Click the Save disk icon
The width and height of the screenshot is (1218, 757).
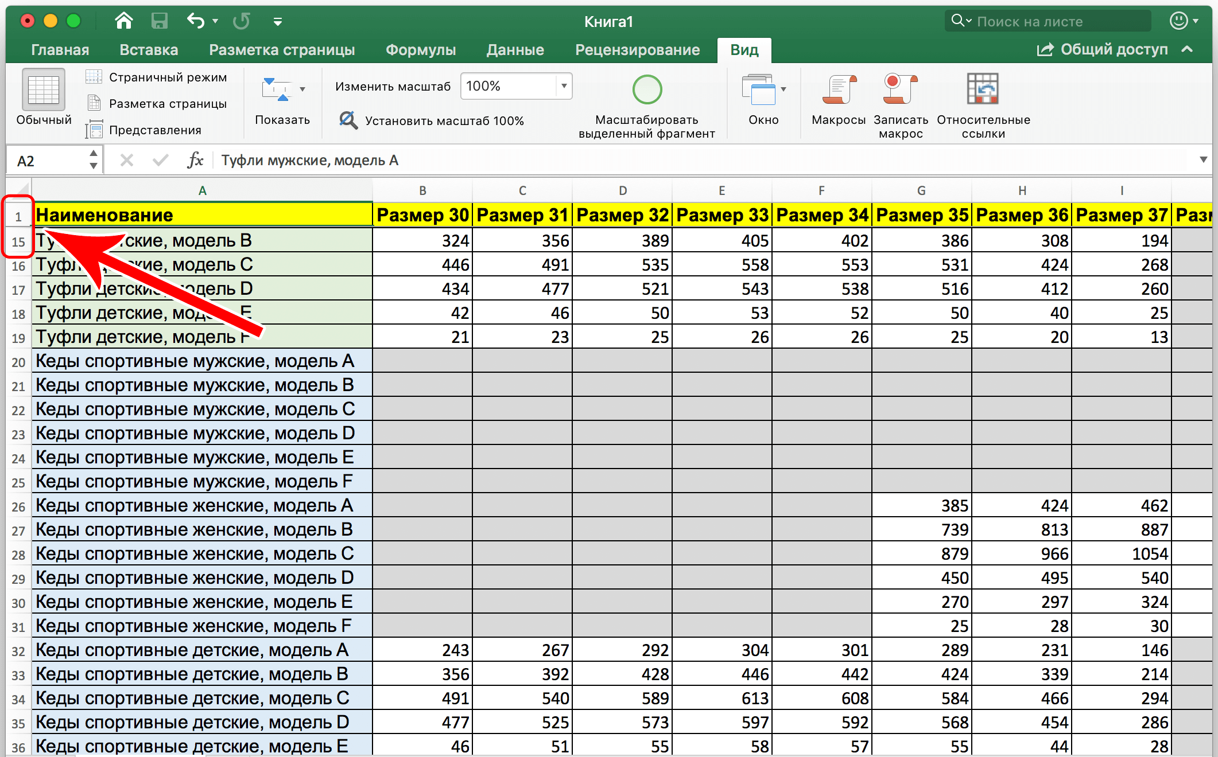point(160,21)
